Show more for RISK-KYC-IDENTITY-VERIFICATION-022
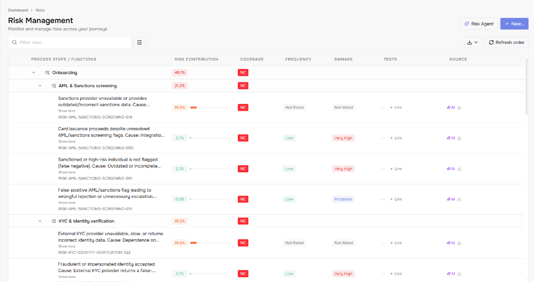The height and width of the screenshot is (282, 534). point(67,246)
